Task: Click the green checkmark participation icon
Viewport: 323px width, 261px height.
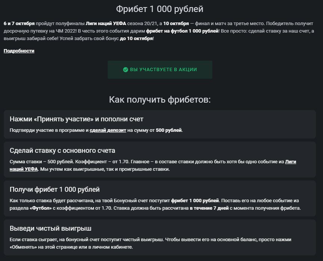Action: point(126,70)
